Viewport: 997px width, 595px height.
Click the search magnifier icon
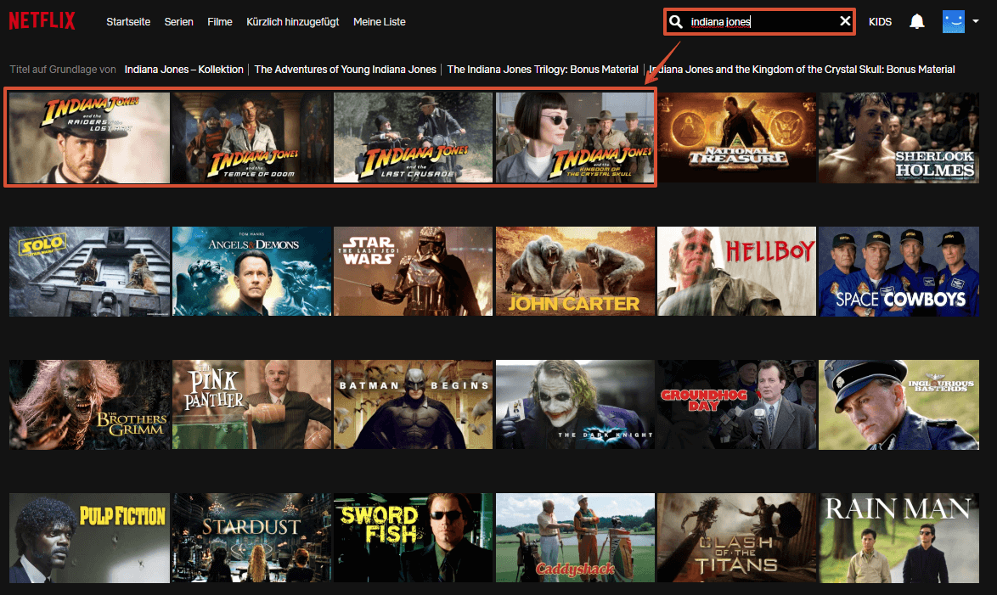[676, 21]
